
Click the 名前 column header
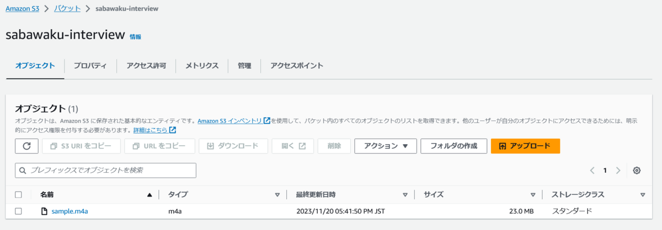[47, 195]
